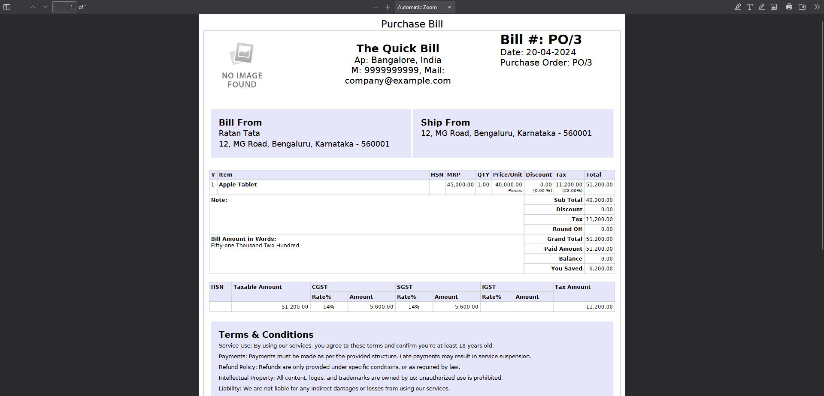Select the Add image tool

[774, 7]
